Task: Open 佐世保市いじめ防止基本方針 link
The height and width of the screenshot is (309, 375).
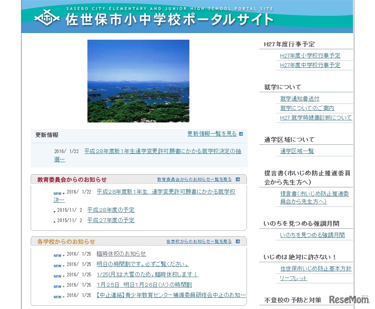Action: (316, 269)
